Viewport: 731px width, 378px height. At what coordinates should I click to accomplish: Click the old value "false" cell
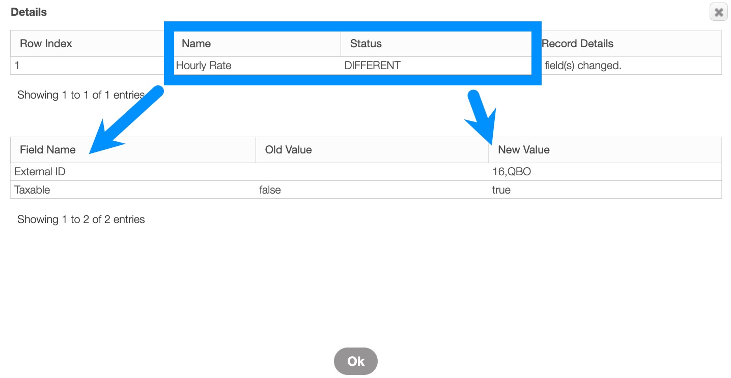(270, 190)
